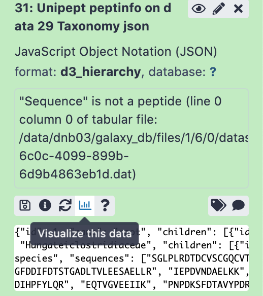263x296 pixels.
Task: Click the /data/dnb03/galaxy_db file path line
Action: (x=134, y=138)
